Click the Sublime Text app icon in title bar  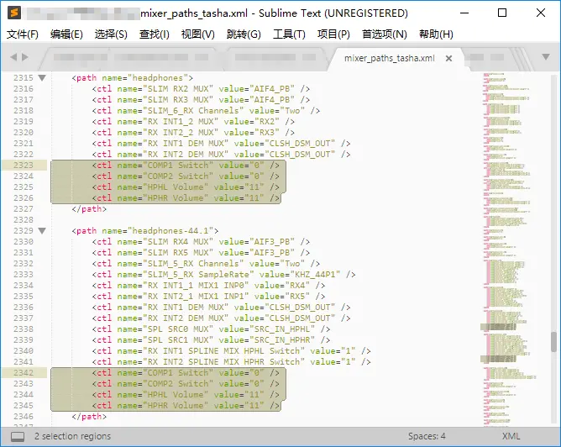(x=13, y=13)
